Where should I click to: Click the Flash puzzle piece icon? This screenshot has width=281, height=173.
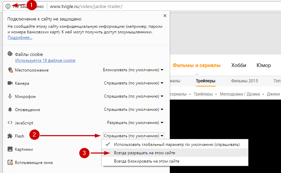(10, 136)
